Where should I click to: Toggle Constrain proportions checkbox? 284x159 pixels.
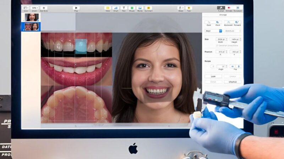(217, 46)
